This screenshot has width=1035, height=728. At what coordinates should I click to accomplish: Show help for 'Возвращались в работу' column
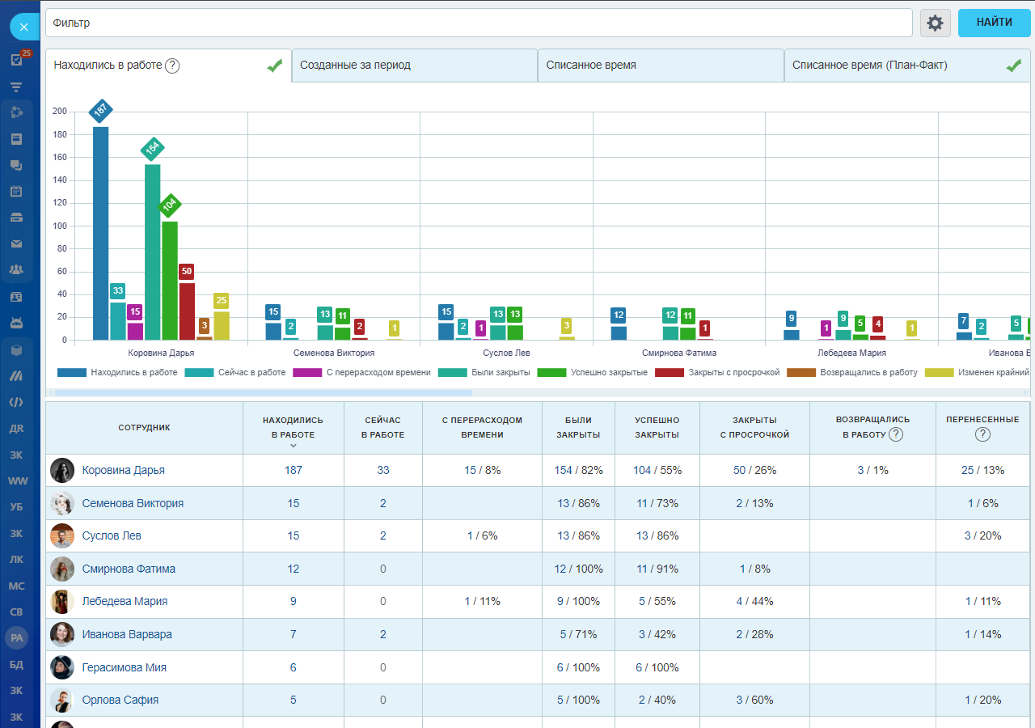coord(895,434)
